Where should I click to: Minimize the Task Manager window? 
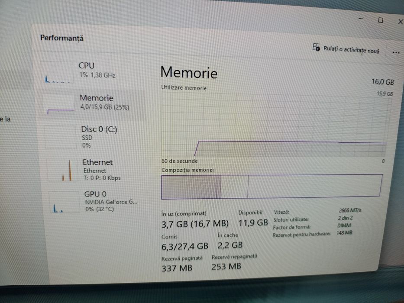[361, 19]
